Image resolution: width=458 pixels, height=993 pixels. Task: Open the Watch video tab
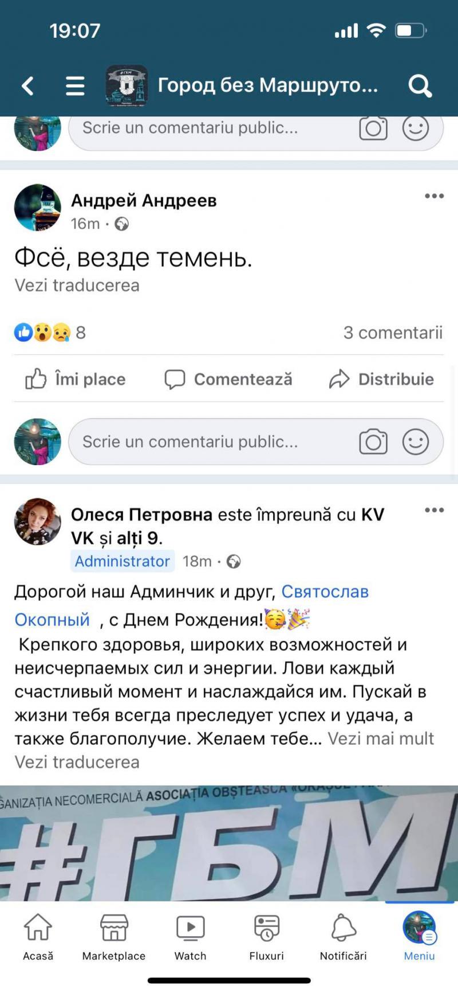[x=190, y=936]
